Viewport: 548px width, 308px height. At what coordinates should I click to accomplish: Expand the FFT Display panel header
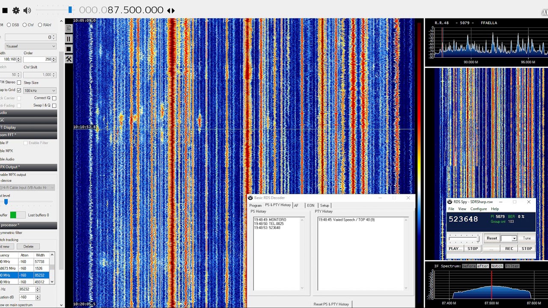coord(28,127)
